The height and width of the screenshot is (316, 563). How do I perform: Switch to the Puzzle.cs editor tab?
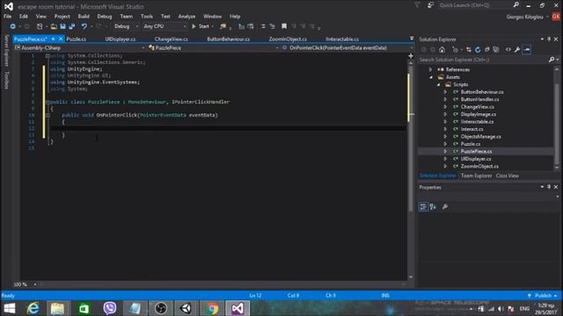click(x=77, y=39)
